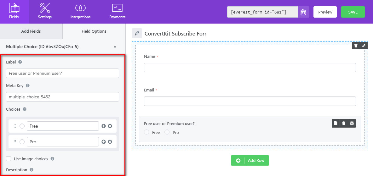The height and width of the screenshot is (176, 373).
Task: Collapse the Multiple Choice field options section
Action: tap(115, 47)
